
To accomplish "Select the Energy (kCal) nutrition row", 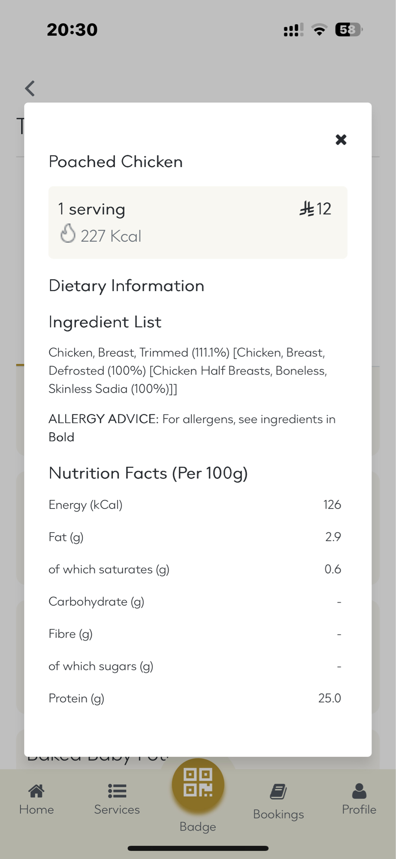I will 195,505.
